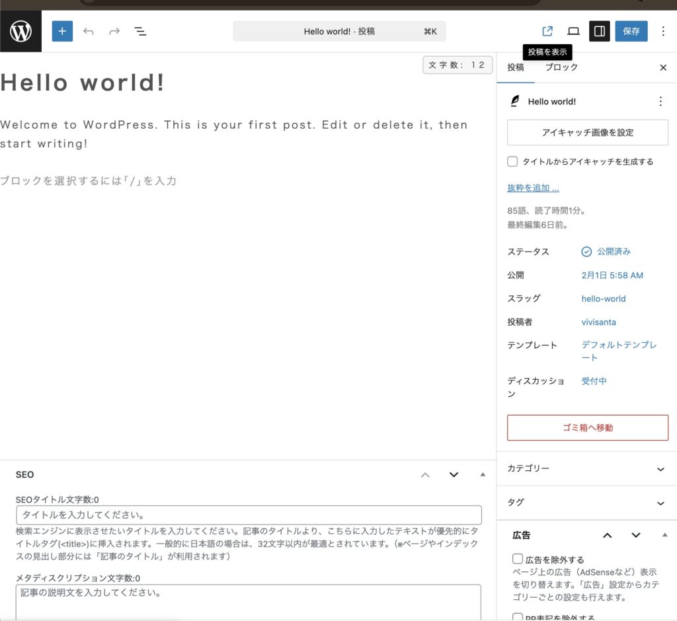677x621 pixels.
Task: Toggle the settings sidebar panel icon
Action: coord(599,31)
